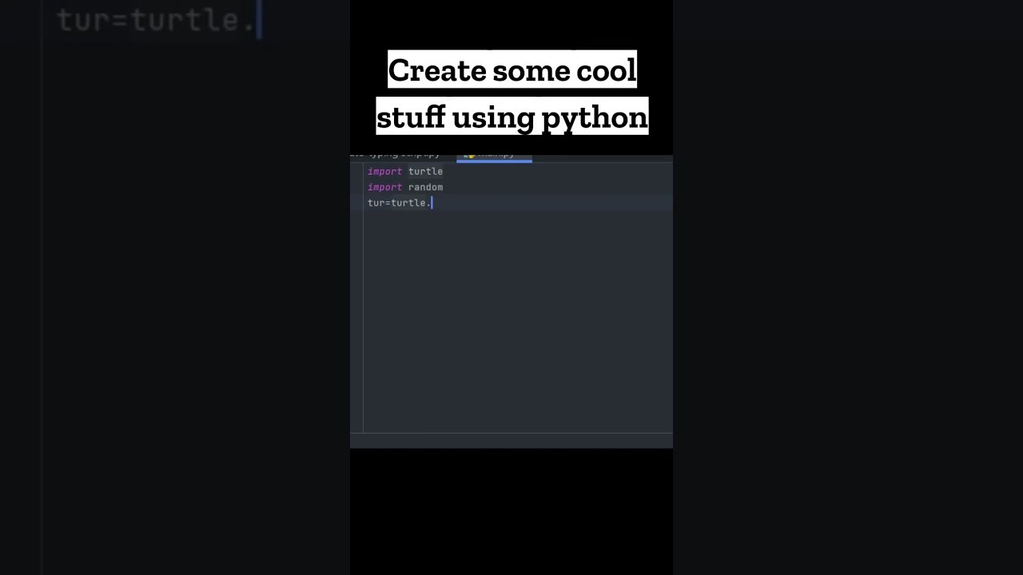
Task: Click the 'import random' code line
Action: point(405,187)
